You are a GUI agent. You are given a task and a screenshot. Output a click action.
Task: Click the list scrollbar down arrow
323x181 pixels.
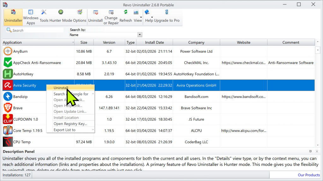click(x=318, y=145)
